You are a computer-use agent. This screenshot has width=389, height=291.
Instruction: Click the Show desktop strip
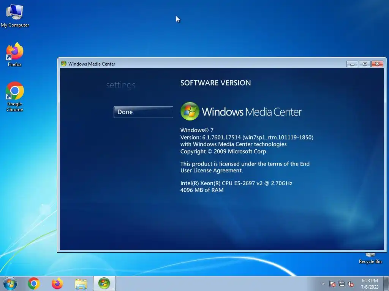click(386, 283)
